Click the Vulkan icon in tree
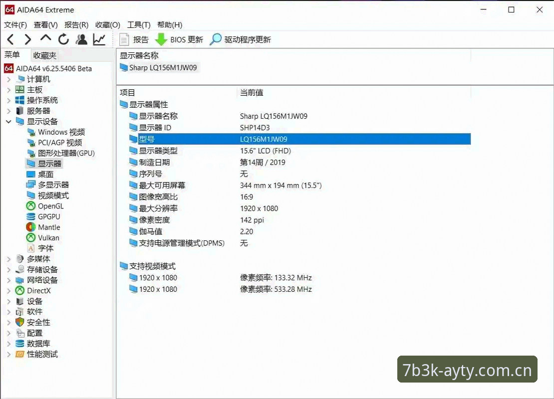The height and width of the screenshot is (399, 554). pos(31,237)
